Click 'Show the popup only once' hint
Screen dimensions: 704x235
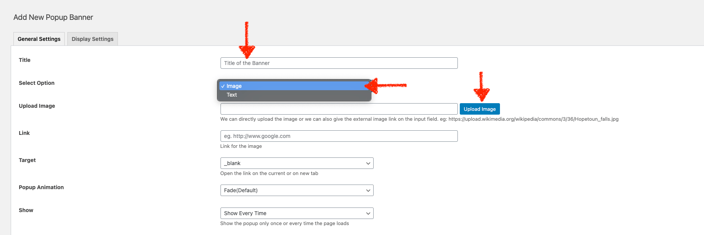284,224
